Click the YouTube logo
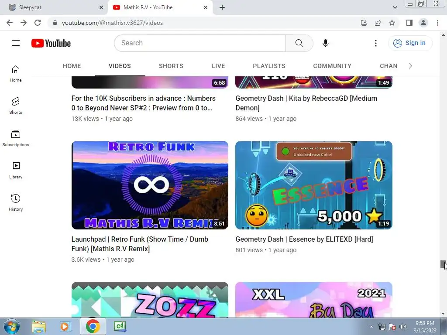Image resolution: width=447 pixels, height=335 pixels. [51, 43]
